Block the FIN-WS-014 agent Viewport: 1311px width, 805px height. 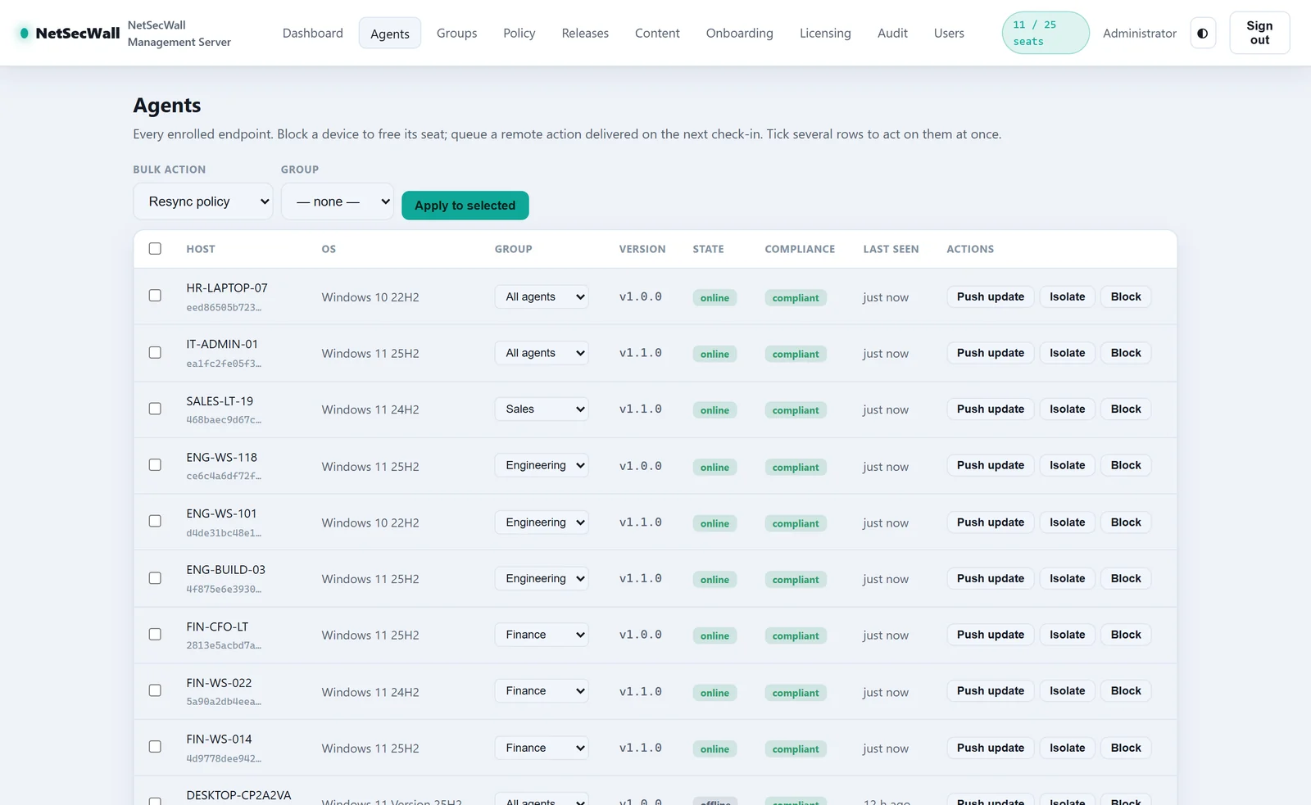pyautogui.click(x=1126, y=748)
